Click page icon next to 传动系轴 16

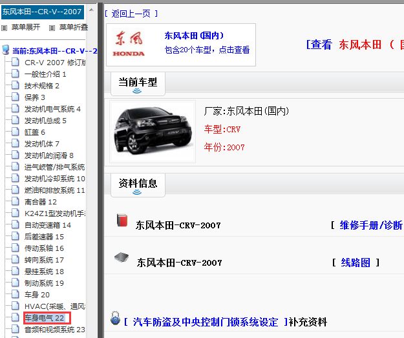tap(16, 248)
